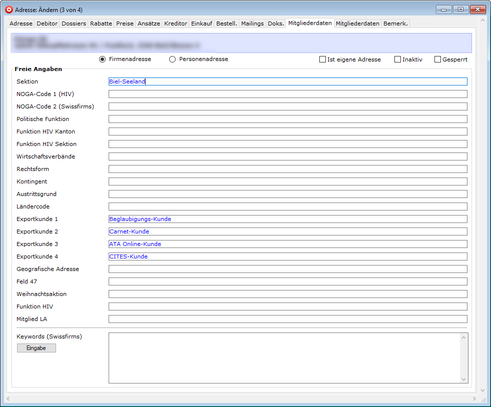Maximize the Adresse window
Screen dimensions: 491x407
coord(460,9)
